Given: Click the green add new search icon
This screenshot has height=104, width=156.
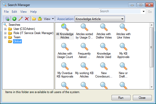Looking at the screenshot, I should [x=14, y=19].
